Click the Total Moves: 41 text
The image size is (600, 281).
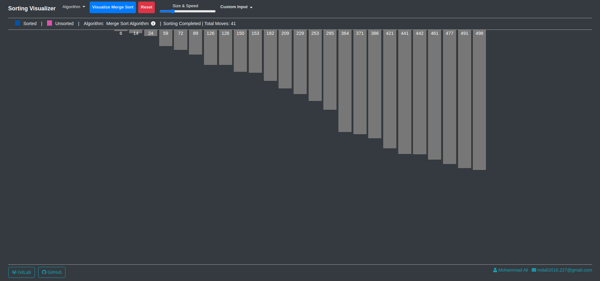[220, 24]
